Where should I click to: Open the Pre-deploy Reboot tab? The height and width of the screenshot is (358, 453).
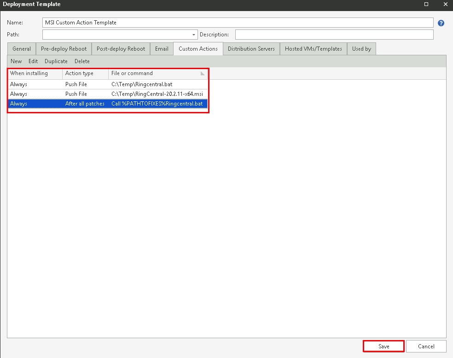click(63, 48)
